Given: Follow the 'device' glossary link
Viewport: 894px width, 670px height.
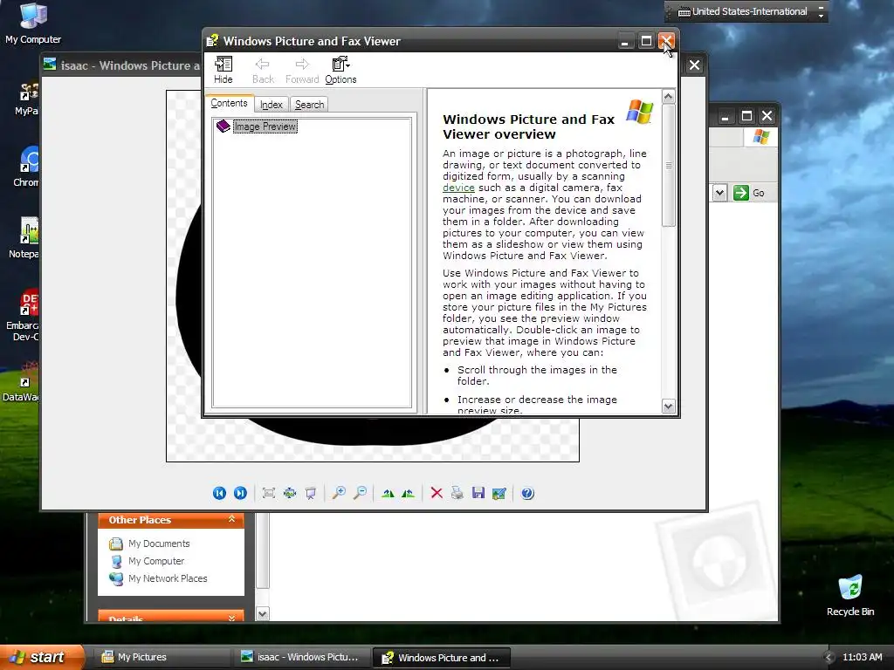Looking at the screenshot, I should (458, 188).
